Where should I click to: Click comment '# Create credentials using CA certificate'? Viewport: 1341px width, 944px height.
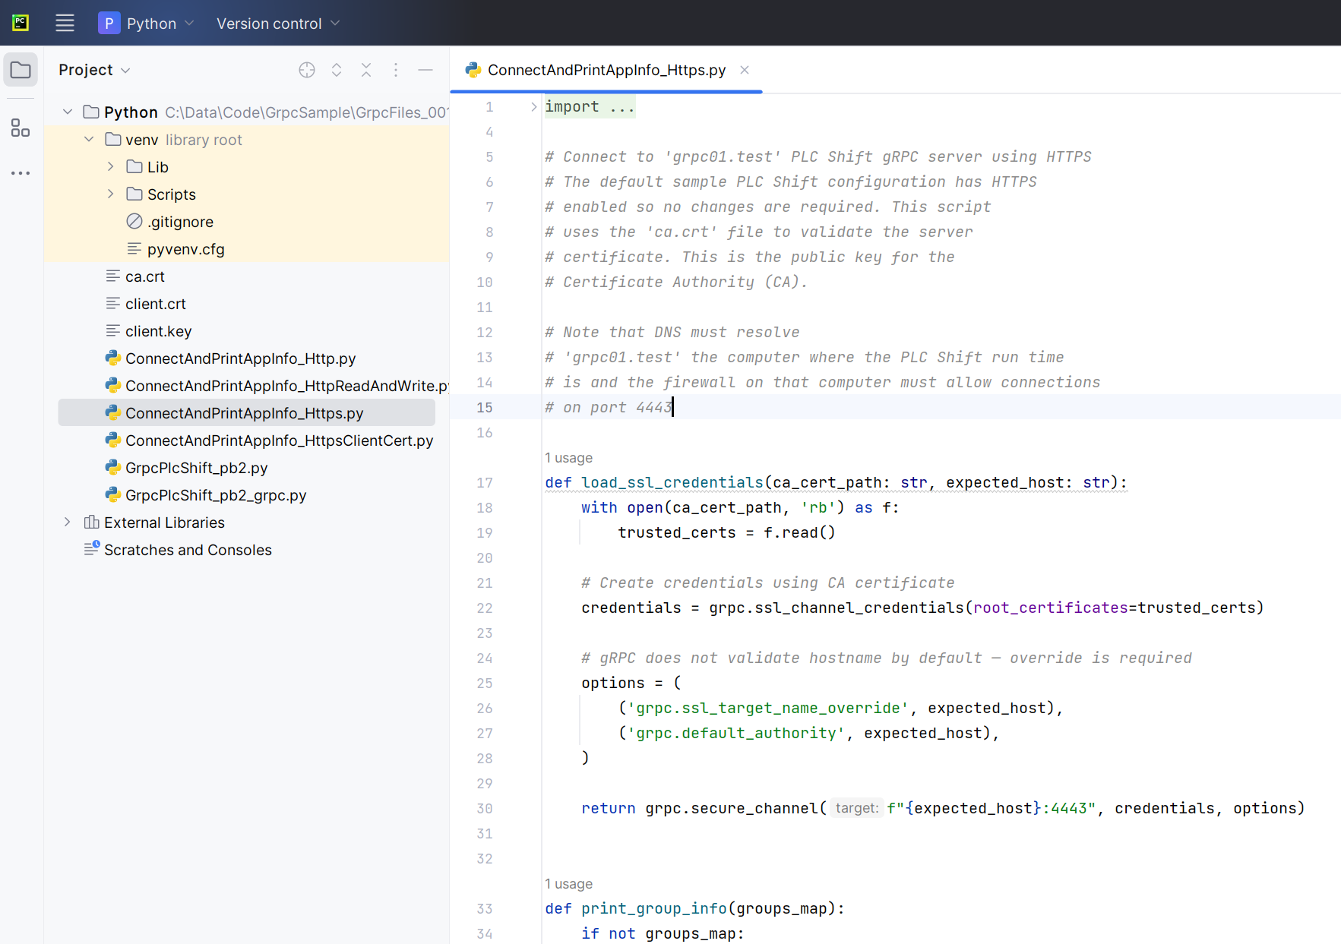(767, 583)
